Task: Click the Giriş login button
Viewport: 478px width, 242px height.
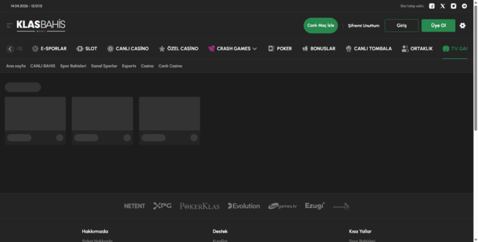Action: (x=401, y=25)
